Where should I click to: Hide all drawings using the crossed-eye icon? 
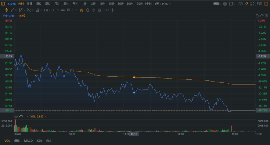[x=93, y=10]
